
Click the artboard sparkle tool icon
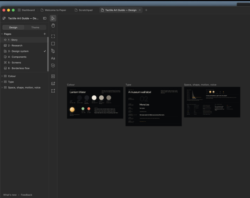point(53,91)
